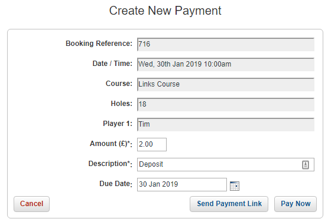Click into the Description text field
Image resolution: width=328 pixels, height=222 pixels.
click(226, 164)
